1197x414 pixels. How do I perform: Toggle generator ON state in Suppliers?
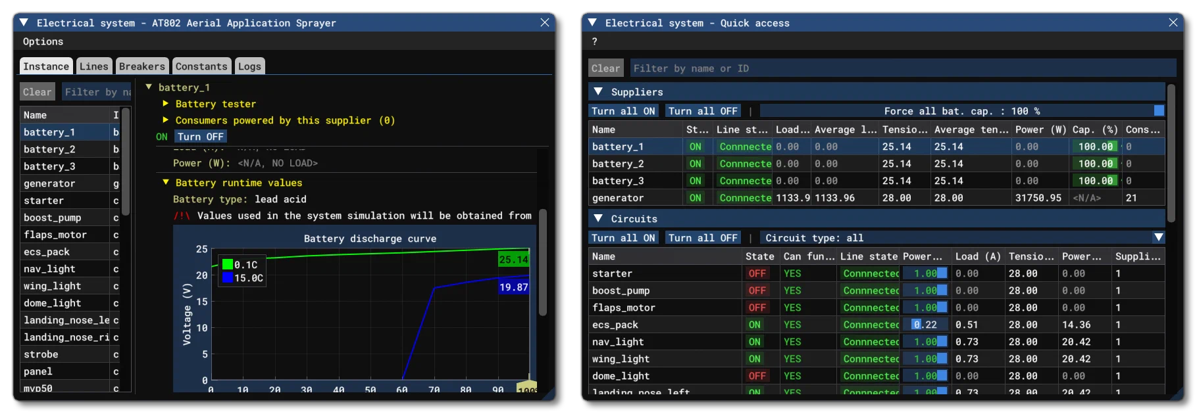[696, 198]
